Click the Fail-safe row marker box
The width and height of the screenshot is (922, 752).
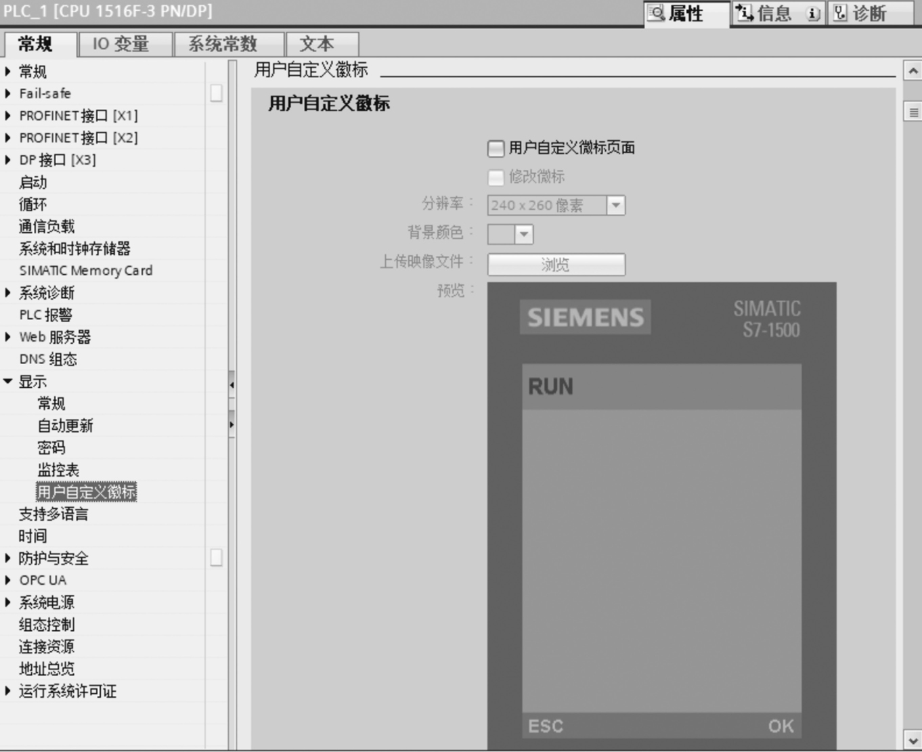pos(216,93)
